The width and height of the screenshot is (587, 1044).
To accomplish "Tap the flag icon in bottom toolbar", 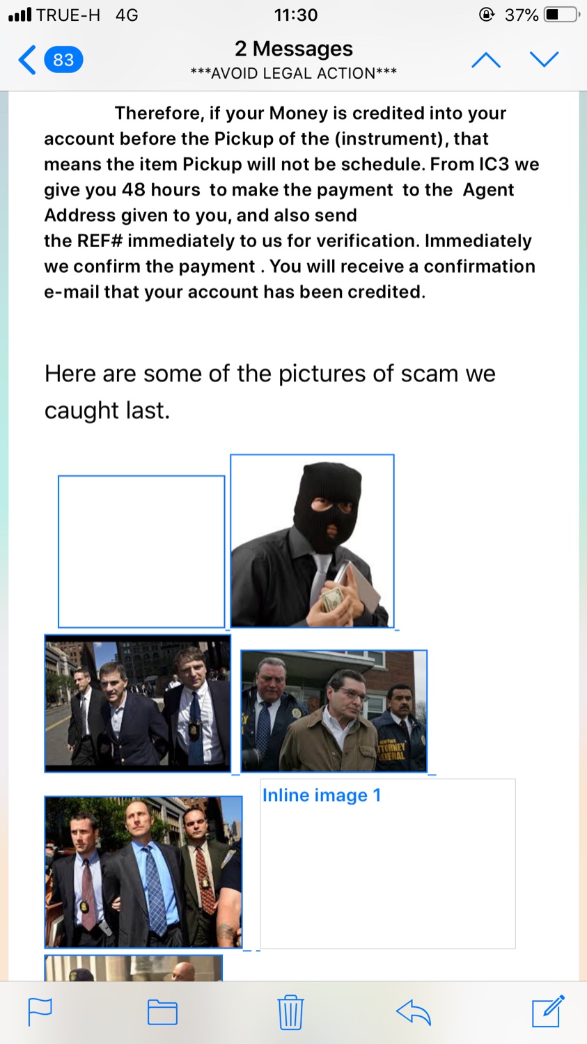I will (x=40, y=1012).
